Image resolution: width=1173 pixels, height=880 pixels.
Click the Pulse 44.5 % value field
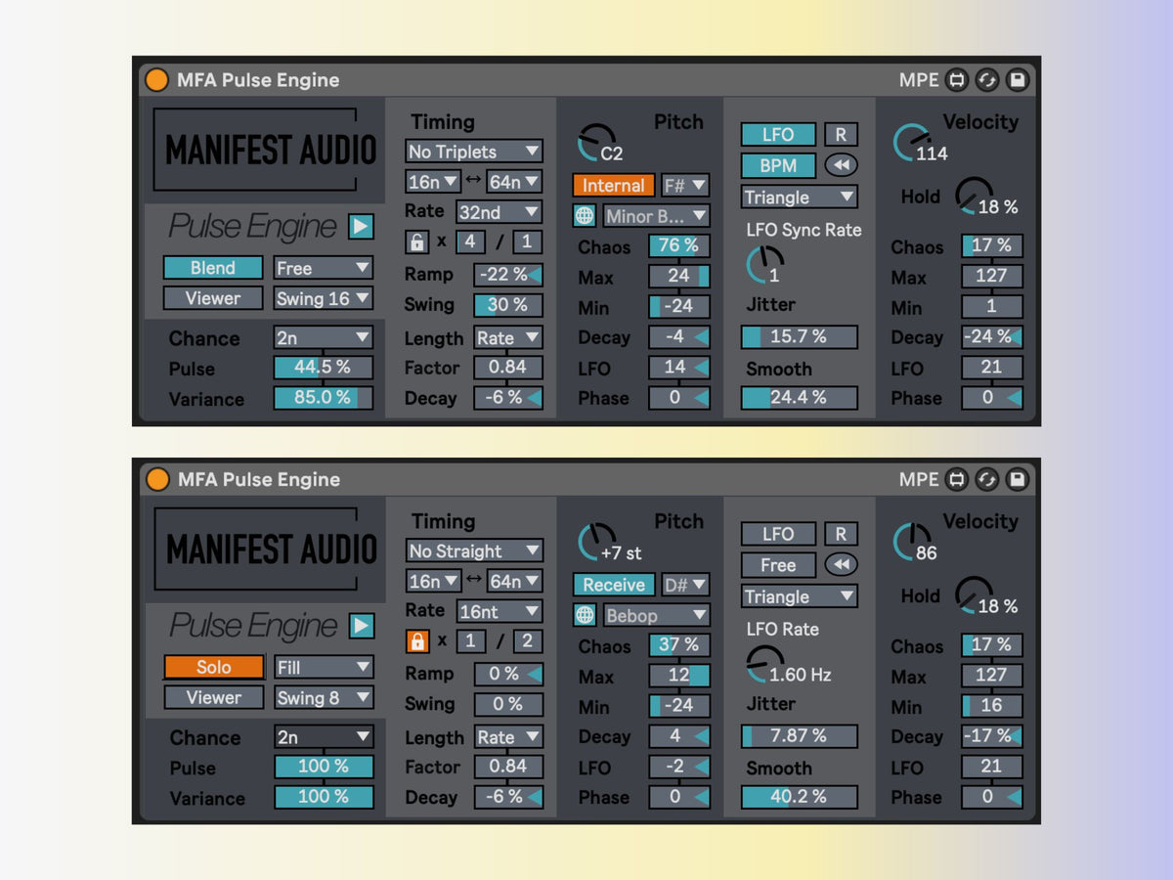click(x=324, y=368)
